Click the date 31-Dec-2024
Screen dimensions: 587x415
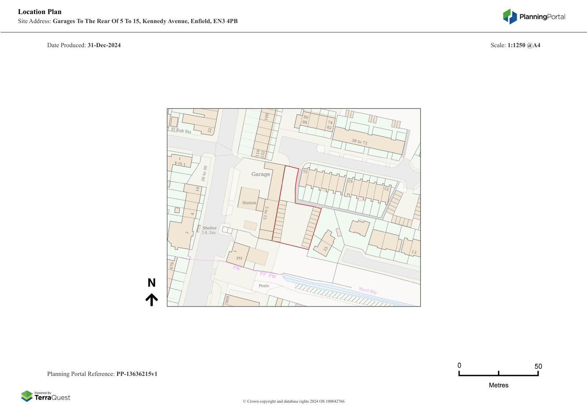point(104,45)
